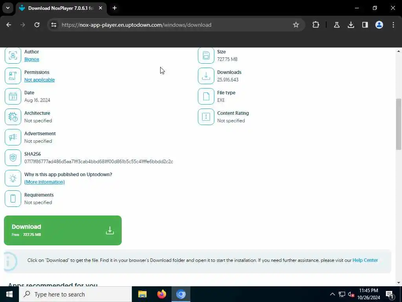402x302 pixels.
Task: Click the File type page icon
Action: [x=206, y=96]
